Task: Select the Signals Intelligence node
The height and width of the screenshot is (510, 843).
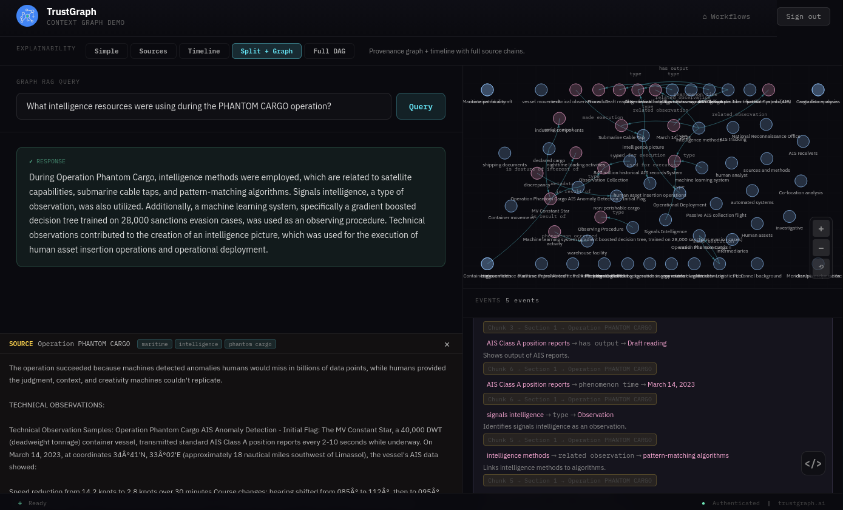Action: (666, 220)
